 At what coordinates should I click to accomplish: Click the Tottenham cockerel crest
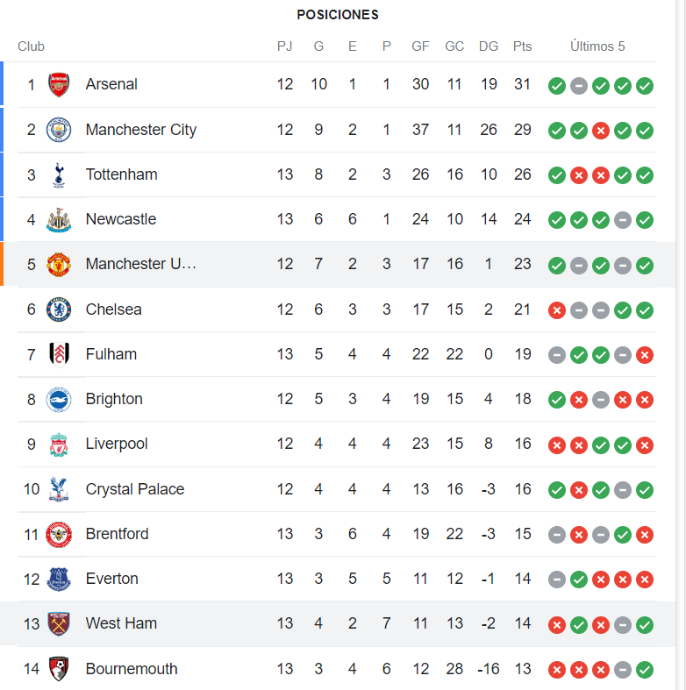(59, 175)
